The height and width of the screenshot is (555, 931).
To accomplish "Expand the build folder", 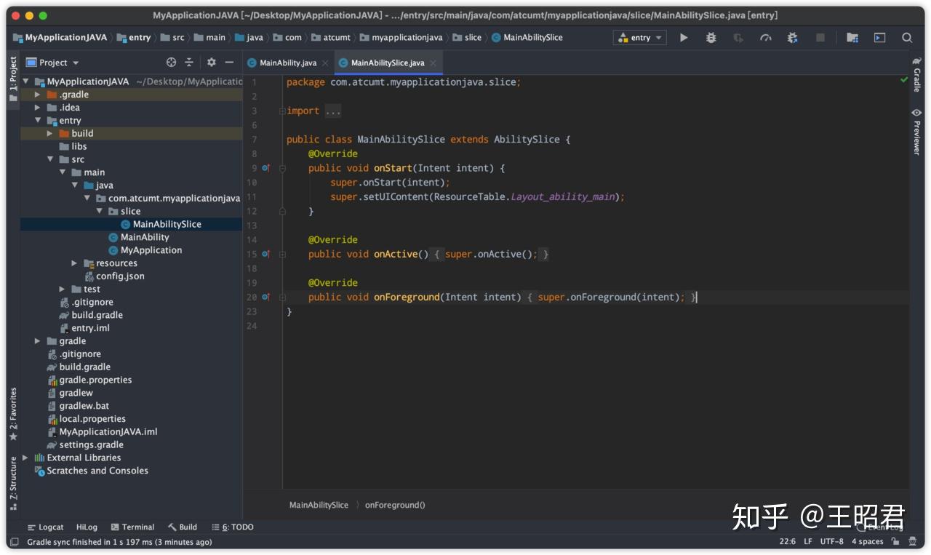I will [49, 134].
